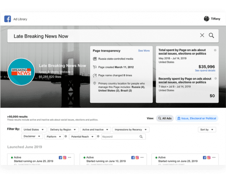
Task: Select Issue, Electoral or Political view
Action: [x=197, y=118]
